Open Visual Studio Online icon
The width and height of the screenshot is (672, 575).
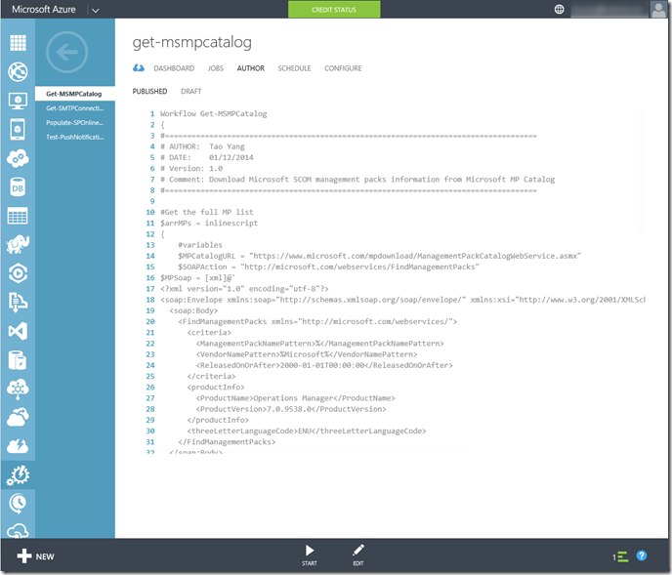18,331
